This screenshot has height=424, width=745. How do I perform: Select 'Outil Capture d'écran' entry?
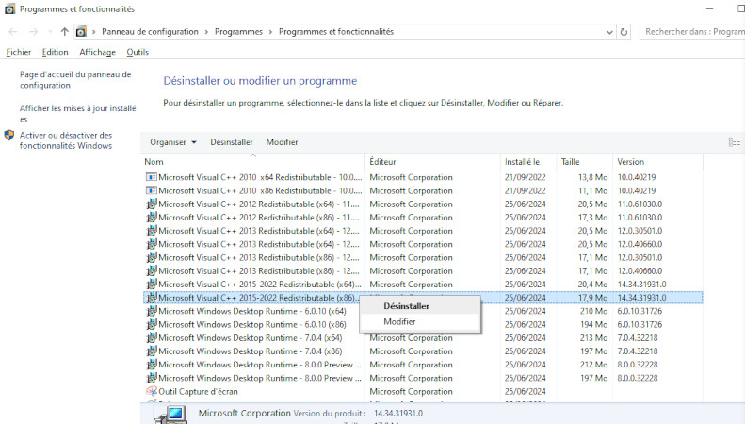tap(423, 392)
